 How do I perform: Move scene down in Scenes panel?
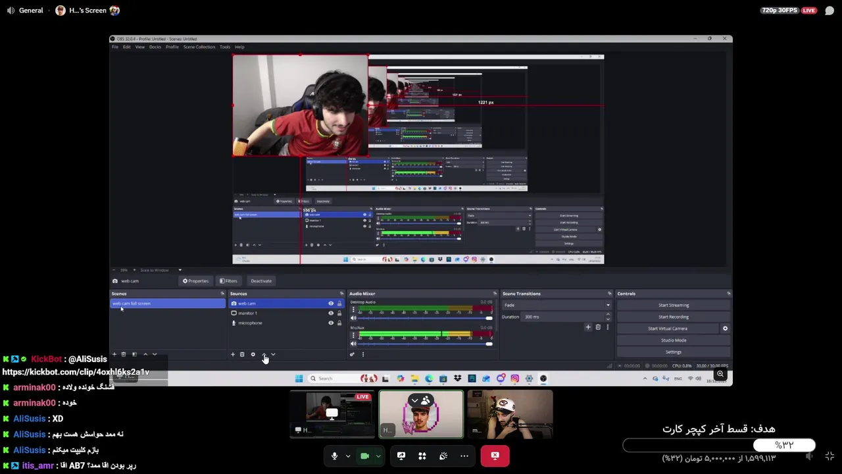pos(155,354)
